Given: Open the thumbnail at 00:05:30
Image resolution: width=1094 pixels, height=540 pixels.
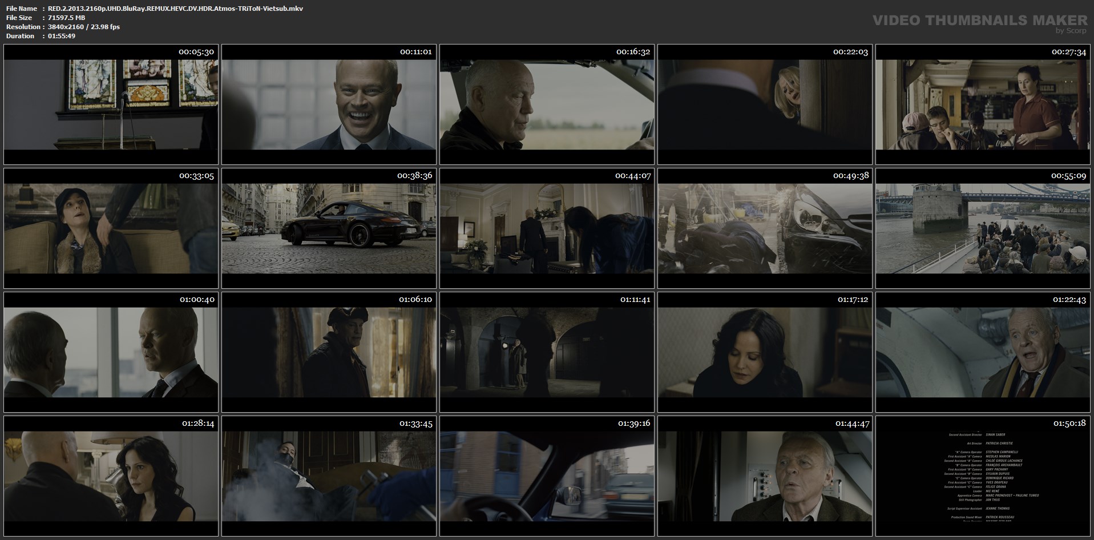Looking at the screenshot, I should (111, 104).
